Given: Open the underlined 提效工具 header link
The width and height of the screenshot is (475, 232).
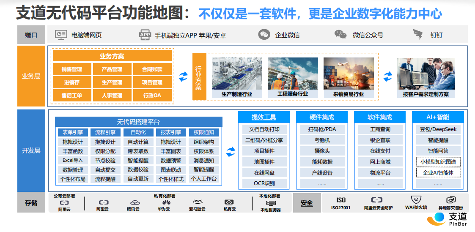Looking at the screenshot, I should click(264, 117).
